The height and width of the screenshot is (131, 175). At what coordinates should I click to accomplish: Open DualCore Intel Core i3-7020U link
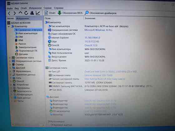point(111,71)
